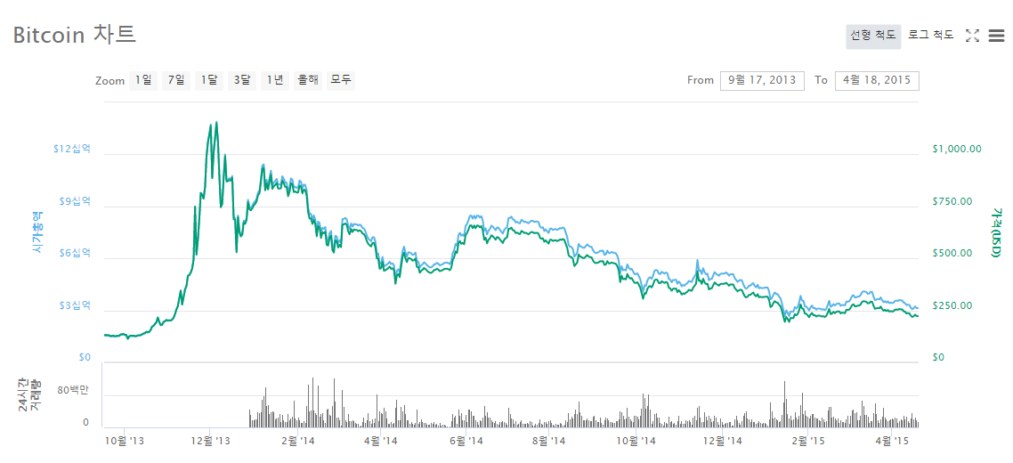
Task: Set zoom to 1달
Action: pos(208,80)
